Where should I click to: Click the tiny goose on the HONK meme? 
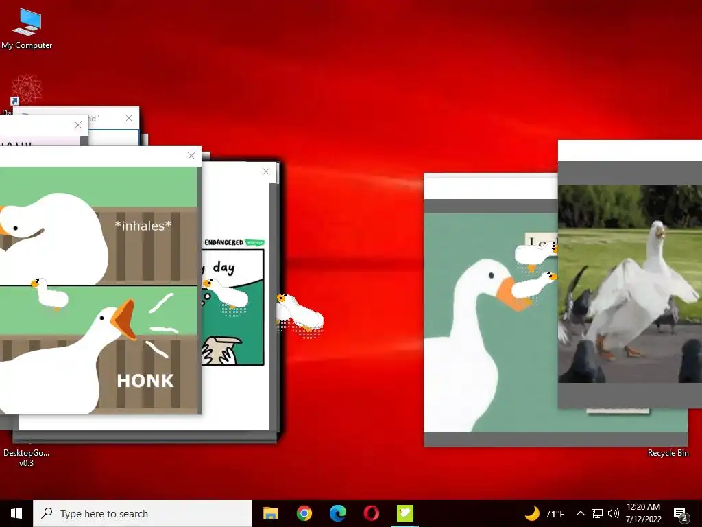tap(49, 293)
